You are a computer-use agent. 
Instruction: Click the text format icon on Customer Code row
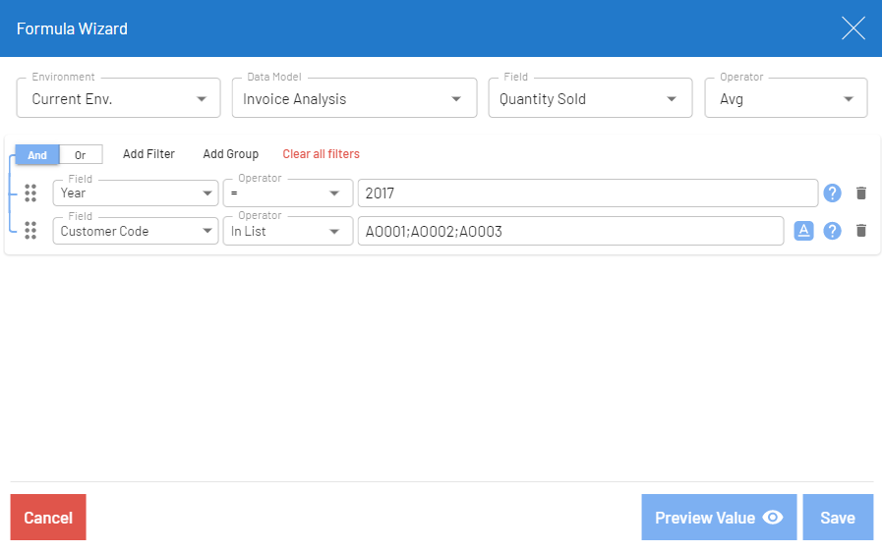pyautogui.click(x=803, y=231)
